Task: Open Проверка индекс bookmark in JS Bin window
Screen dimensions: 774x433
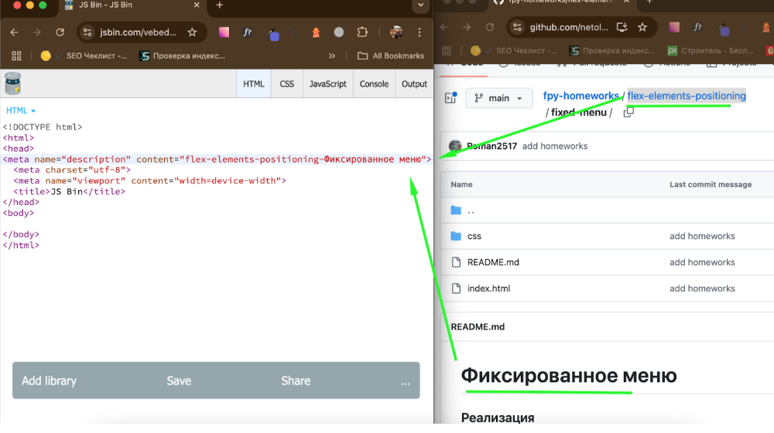Action: [182, 56]
